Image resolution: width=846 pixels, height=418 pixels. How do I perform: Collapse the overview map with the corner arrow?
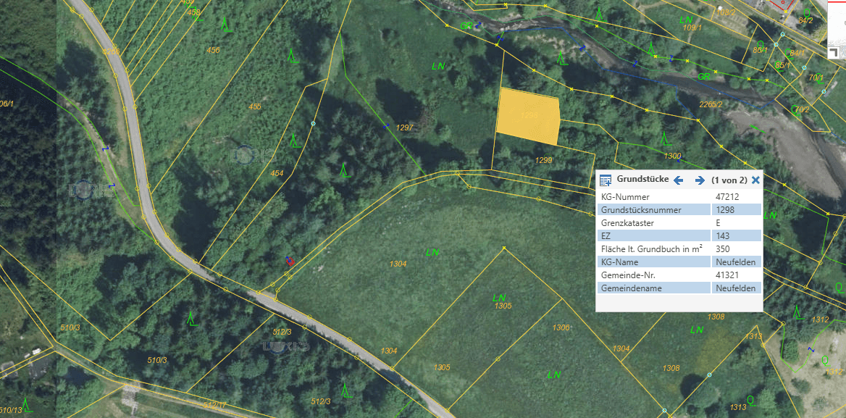pyautogui.click(x=834, y=52)
